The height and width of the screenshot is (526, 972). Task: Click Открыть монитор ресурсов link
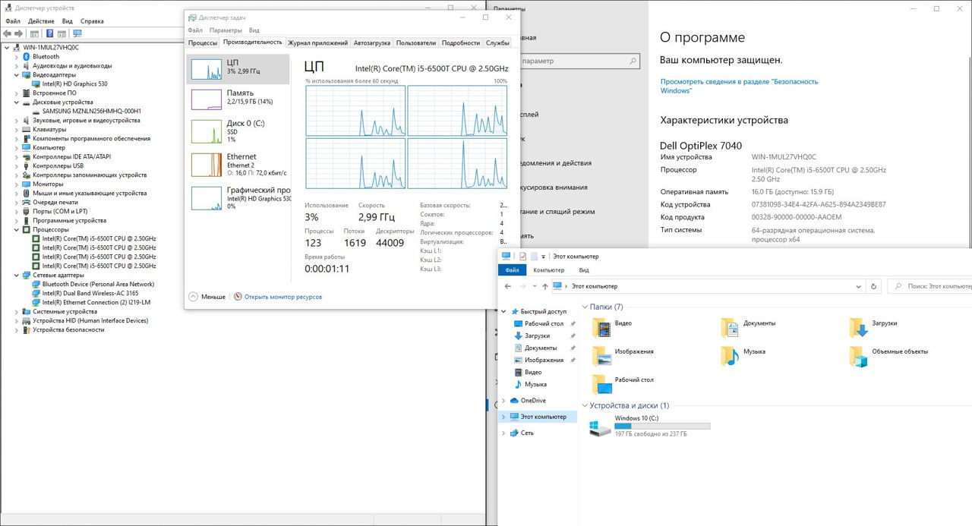(282, 297)
